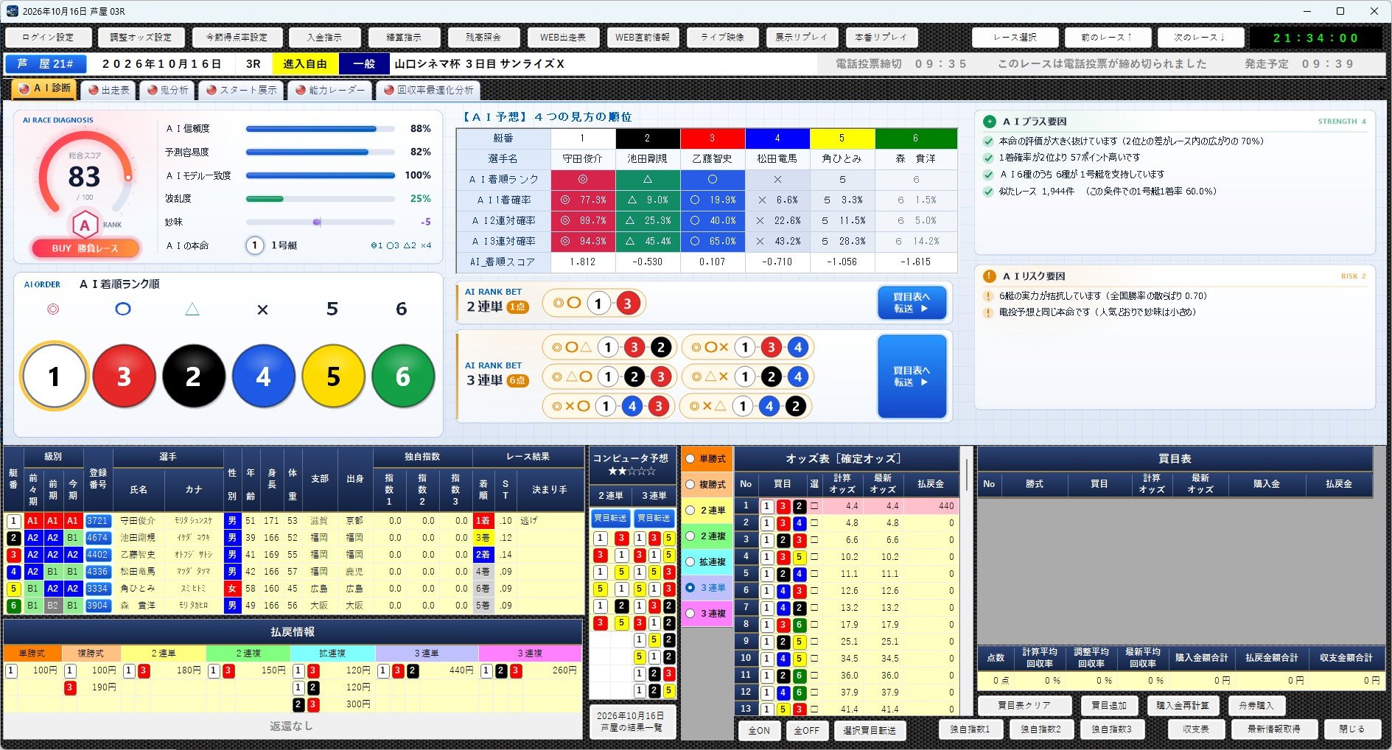Tick the checkbox for odds row 2
1392x750 pixels.
(814, 523)
